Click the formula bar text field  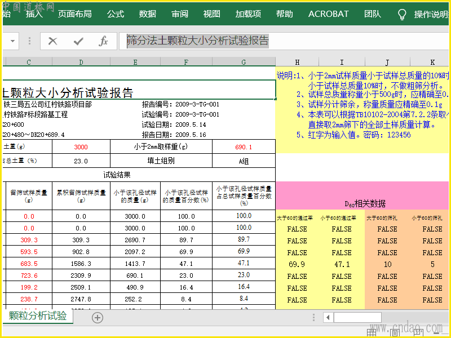(x=282, y=41)
